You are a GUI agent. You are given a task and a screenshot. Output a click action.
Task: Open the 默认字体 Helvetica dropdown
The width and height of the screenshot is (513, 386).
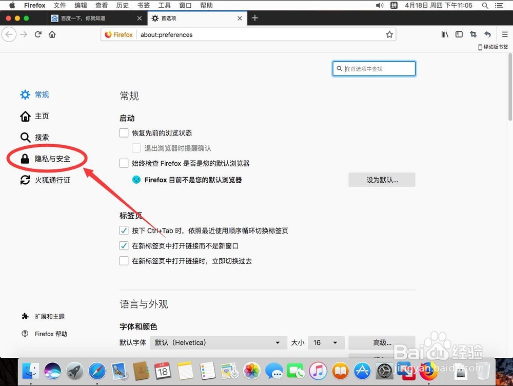tap(218, 342)
